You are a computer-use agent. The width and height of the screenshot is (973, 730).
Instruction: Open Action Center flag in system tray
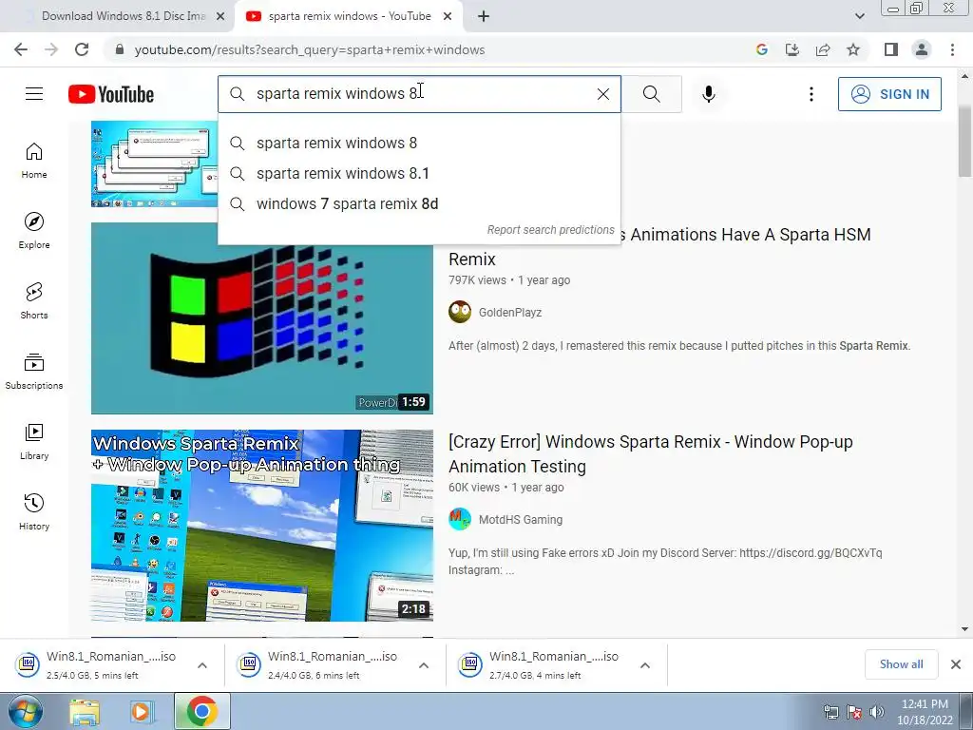(x=854, y=712)
